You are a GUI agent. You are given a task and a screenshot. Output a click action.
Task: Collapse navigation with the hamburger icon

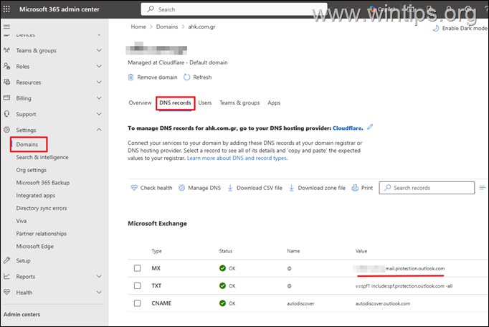[x=6, y=27]
